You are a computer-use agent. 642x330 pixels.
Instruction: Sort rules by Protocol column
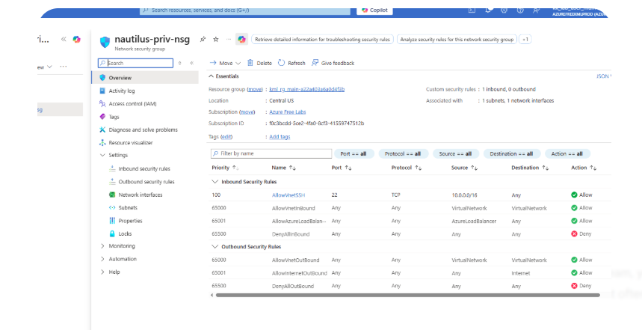tap(407, 168)
